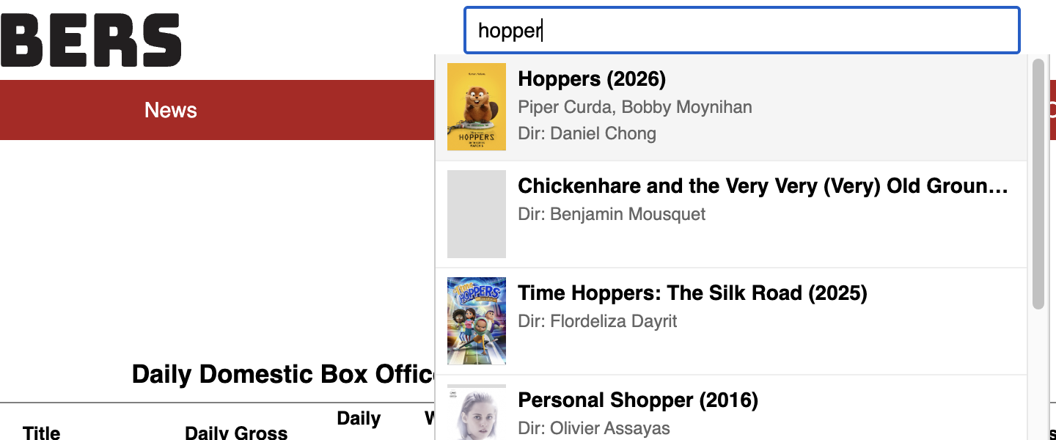
Task: Sort by the Daily Gross column header
Action: tap(235, 433)
